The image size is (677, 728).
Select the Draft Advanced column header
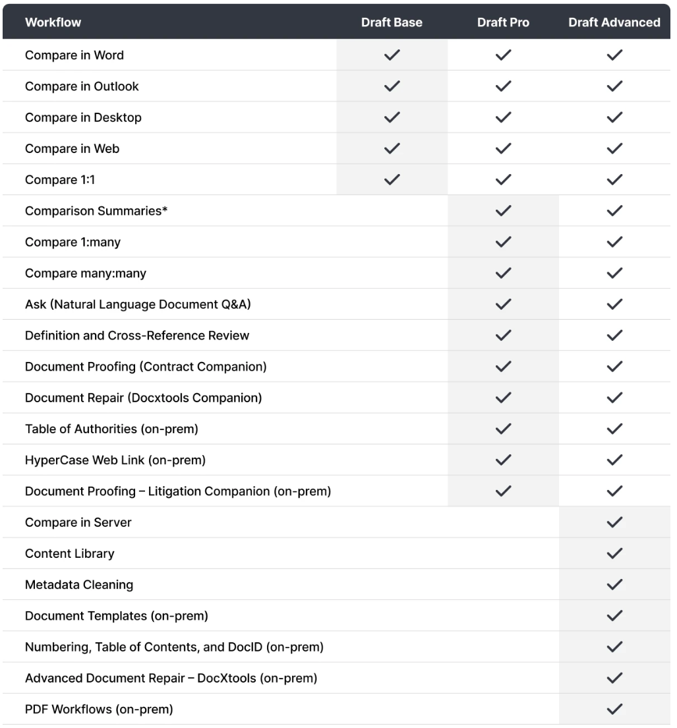(x=614, y=22)
